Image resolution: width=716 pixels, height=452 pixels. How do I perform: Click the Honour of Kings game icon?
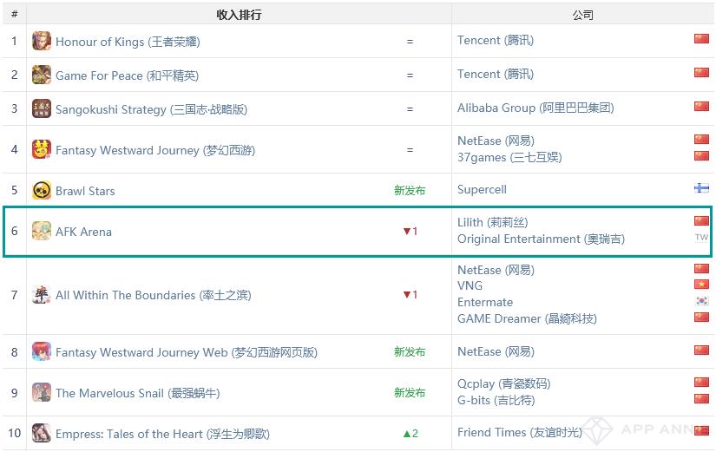42,41
